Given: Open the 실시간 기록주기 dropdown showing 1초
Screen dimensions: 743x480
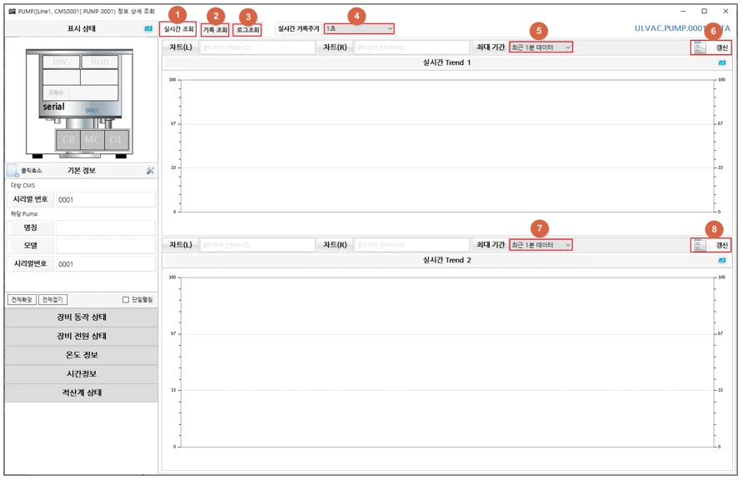Looking at the screenshot, I should [x=359, y=29].
